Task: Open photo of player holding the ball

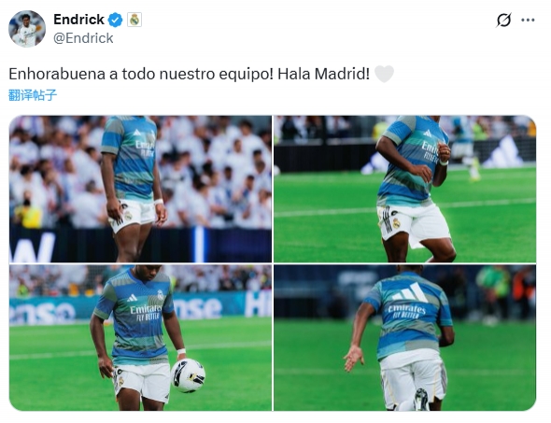Action: 140,338
